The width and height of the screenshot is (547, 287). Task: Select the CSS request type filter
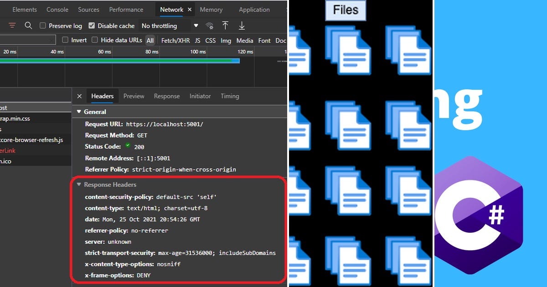tap(210, 40)
